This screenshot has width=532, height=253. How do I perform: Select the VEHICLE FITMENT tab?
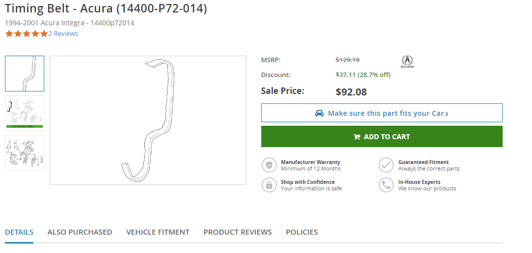coord(158,232)
